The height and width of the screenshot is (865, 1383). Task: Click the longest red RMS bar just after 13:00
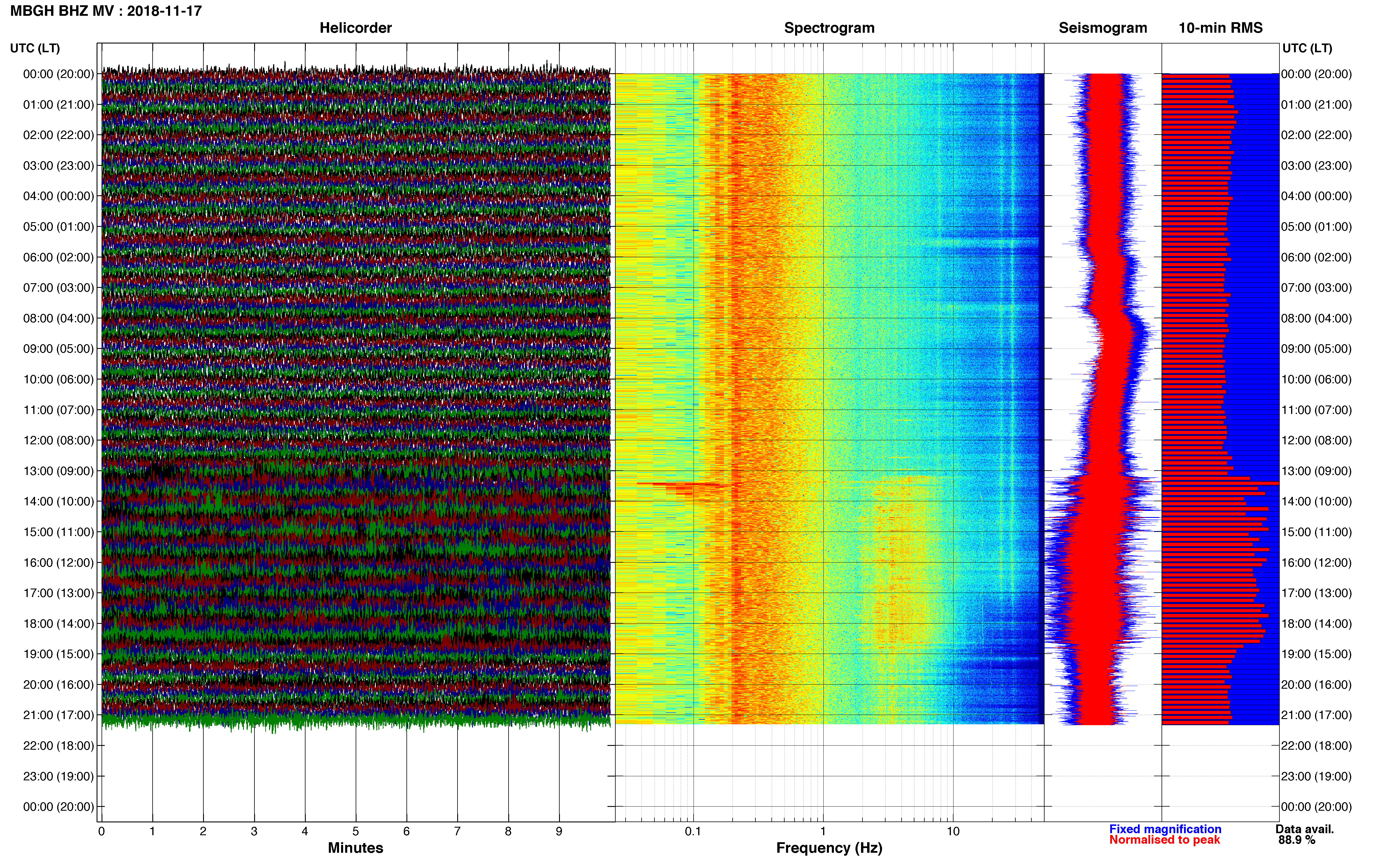[x=1220, y=483]
